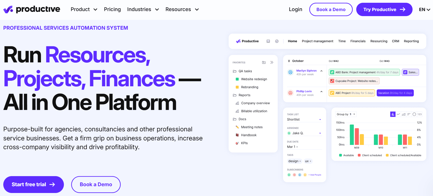Click the green Available legend swatch

[x=341, y=155]
